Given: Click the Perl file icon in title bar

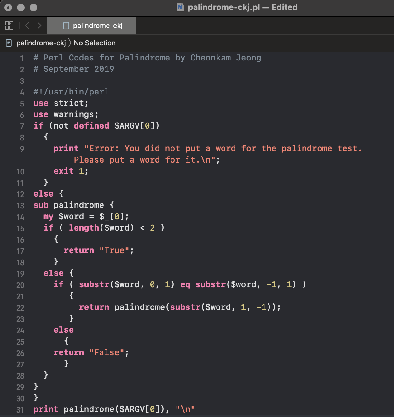Looking at the screenshot, I should tap(180, 7).
